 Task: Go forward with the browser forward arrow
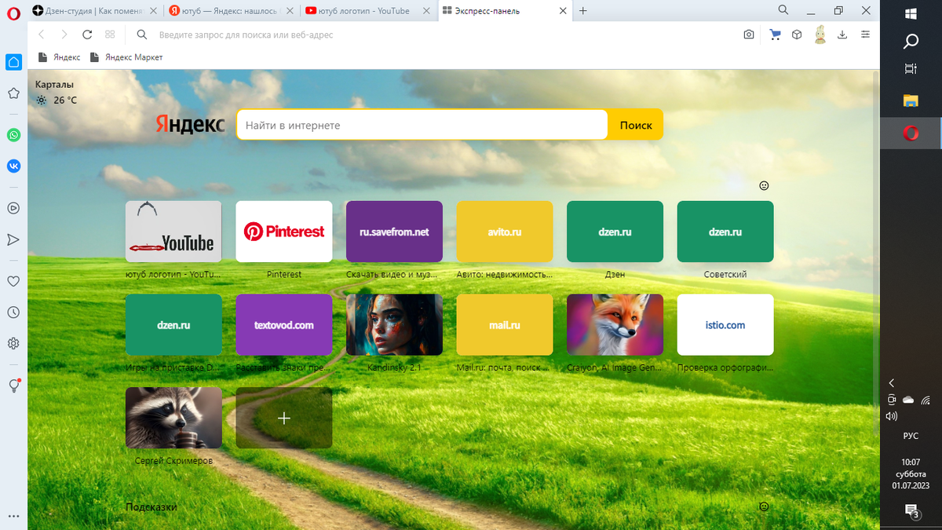tap(64, 35)
